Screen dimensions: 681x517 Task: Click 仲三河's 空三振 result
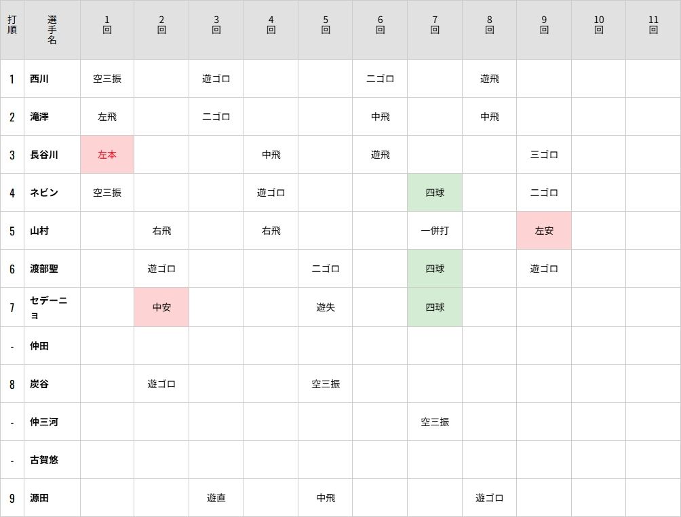[x=435, y=422]
